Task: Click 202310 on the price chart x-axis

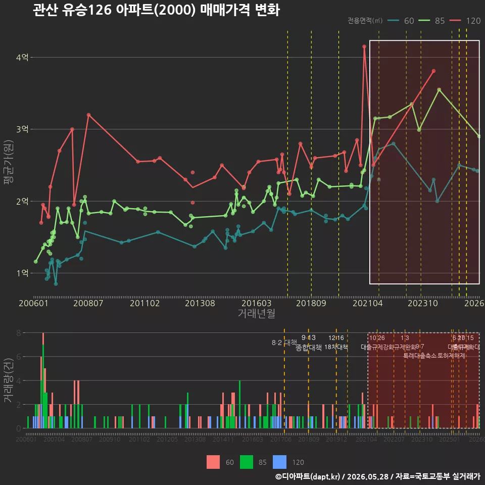Action: coord(423,303)
